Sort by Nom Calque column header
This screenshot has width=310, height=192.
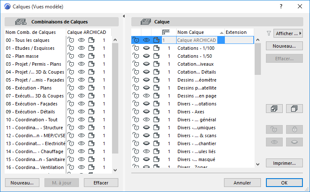[x=200, y=32]
